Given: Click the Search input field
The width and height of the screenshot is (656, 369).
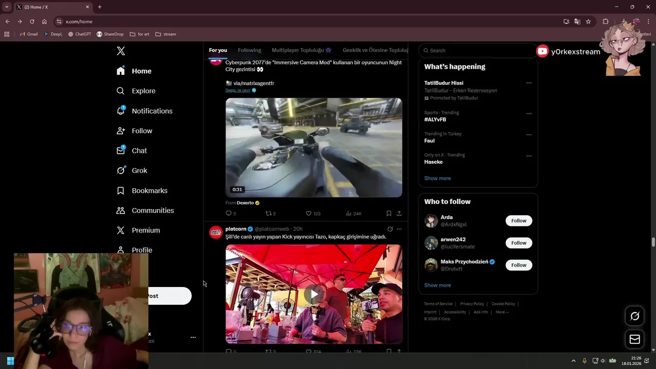Looking at the screenshot, I should [x=477, y=50].
